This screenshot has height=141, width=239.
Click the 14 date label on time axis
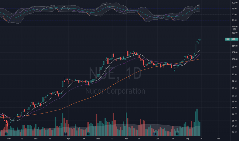139,138
